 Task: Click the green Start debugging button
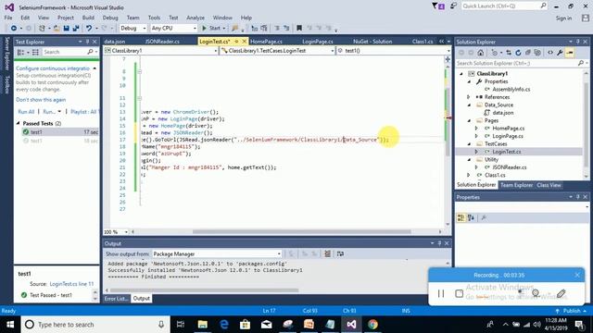point(211,29)
